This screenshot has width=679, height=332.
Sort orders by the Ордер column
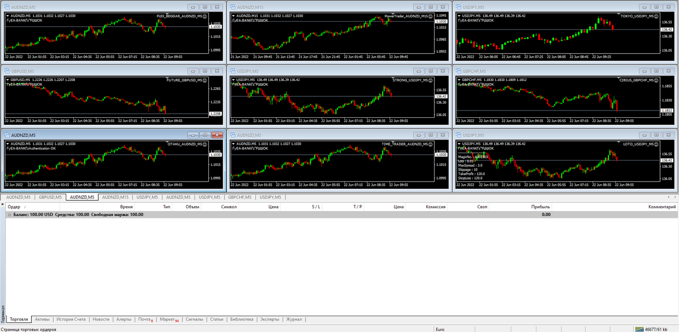pyautogui.click(x=33, y=207)
